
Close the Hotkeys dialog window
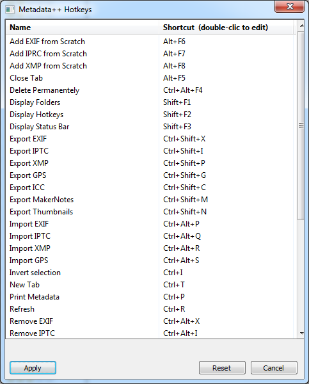[289, 6]
